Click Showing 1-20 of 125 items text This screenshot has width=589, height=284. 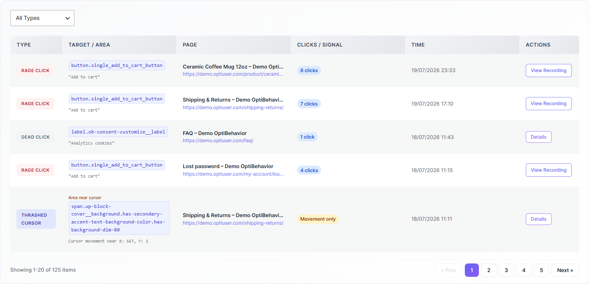43,270
